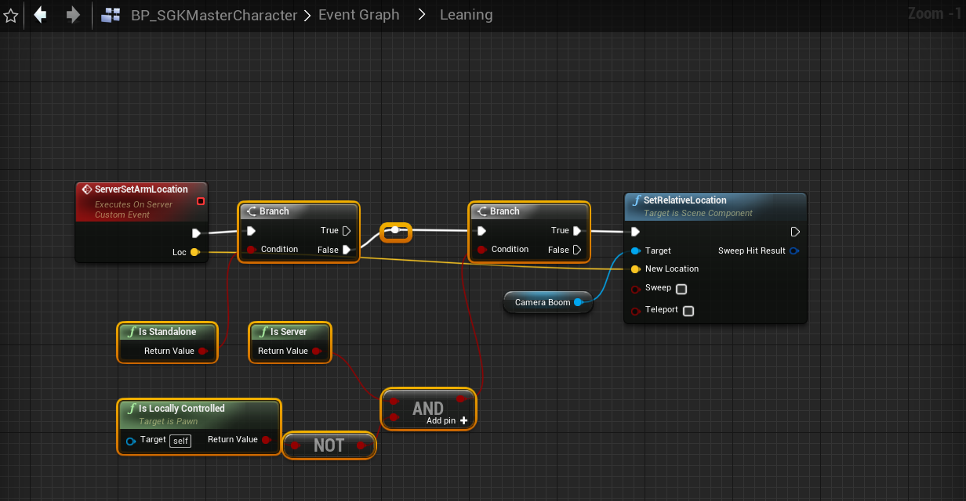Expand breadcrumb arrow after Event Graph
Viewport: 966px width, 501px height.
pos(421,15)
